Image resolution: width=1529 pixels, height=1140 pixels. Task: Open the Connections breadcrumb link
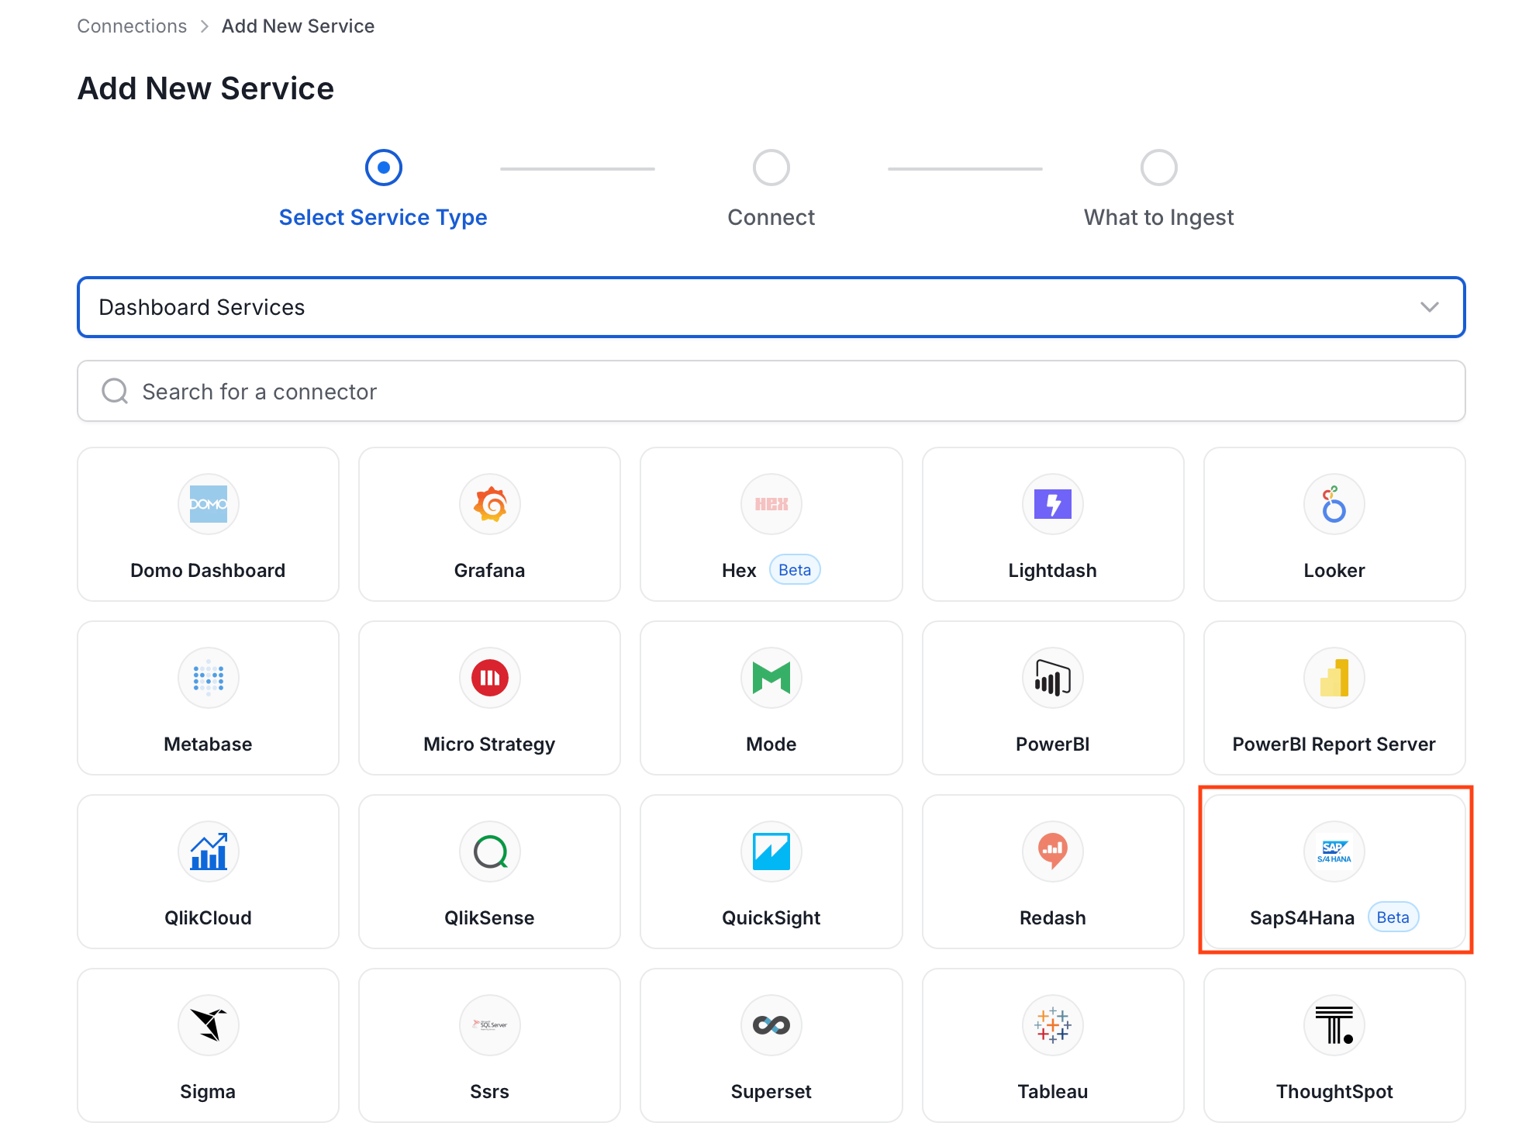(x=132, y=26)
